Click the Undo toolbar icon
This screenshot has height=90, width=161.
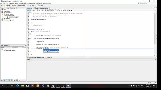coord(12,5)
